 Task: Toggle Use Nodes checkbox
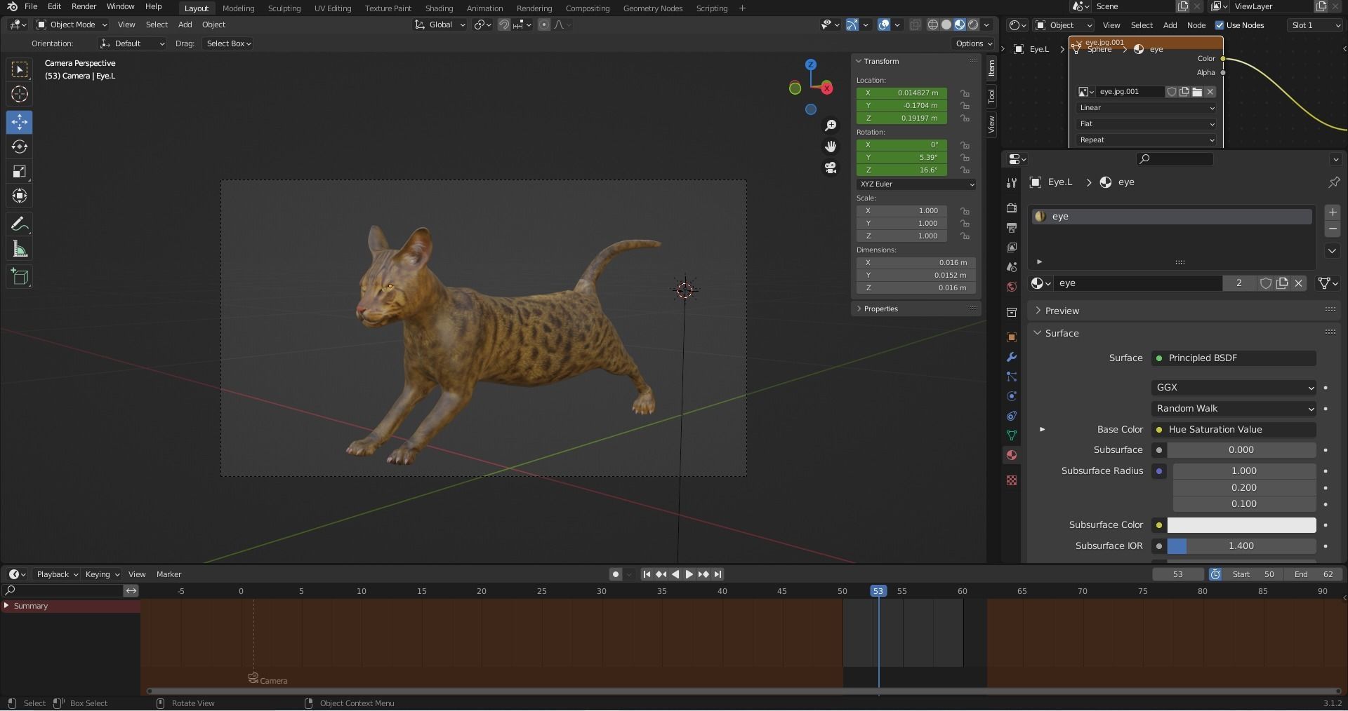coord(1220,25)
